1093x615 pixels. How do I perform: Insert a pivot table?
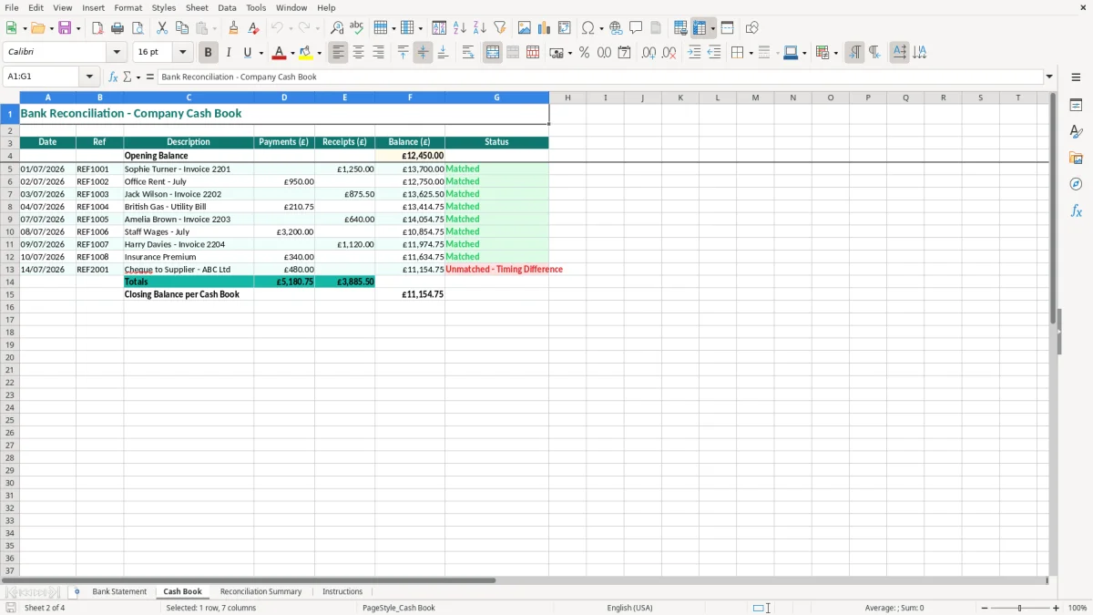(x=565, y=28)
